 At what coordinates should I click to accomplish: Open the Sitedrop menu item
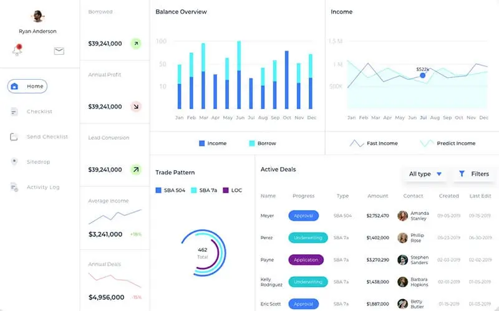click(38, 162)
